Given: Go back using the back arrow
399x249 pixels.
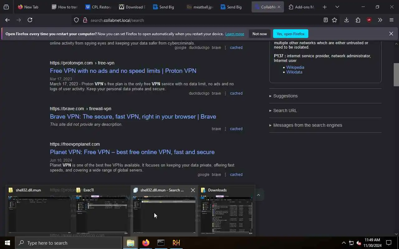Looking at the screenshot, I should coord(7,20).
